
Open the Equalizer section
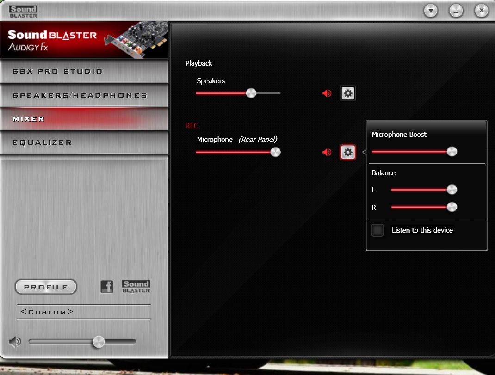(x=84, y=142)
